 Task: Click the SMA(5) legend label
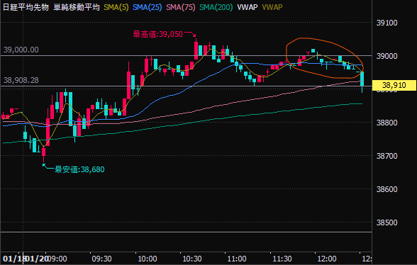116,7
